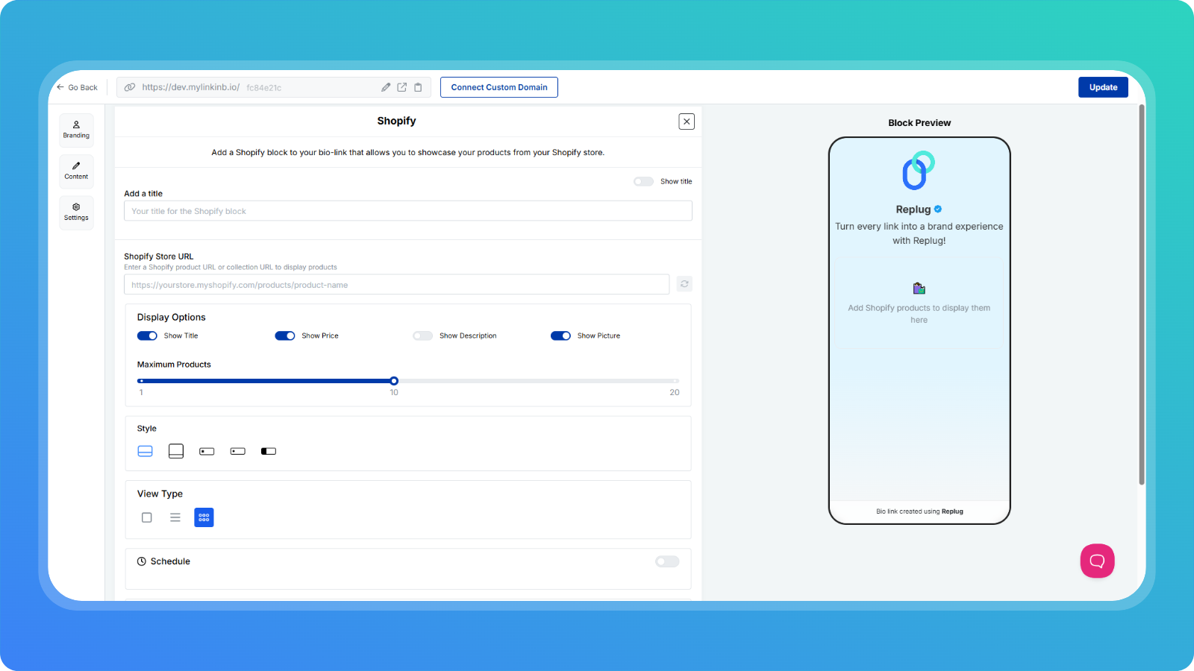The height and width of the screenshot is (671, 1194).
Task: Click the Maximum Products slider handle
Action: point(394,381)
